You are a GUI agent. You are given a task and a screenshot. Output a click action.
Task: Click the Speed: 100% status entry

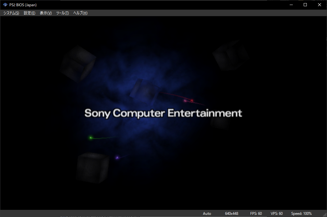pyautogui.click(x=301, y=214)
